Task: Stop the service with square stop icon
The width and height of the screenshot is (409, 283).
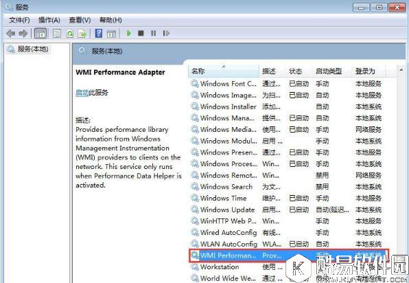Action: click(x=141, y=33)
